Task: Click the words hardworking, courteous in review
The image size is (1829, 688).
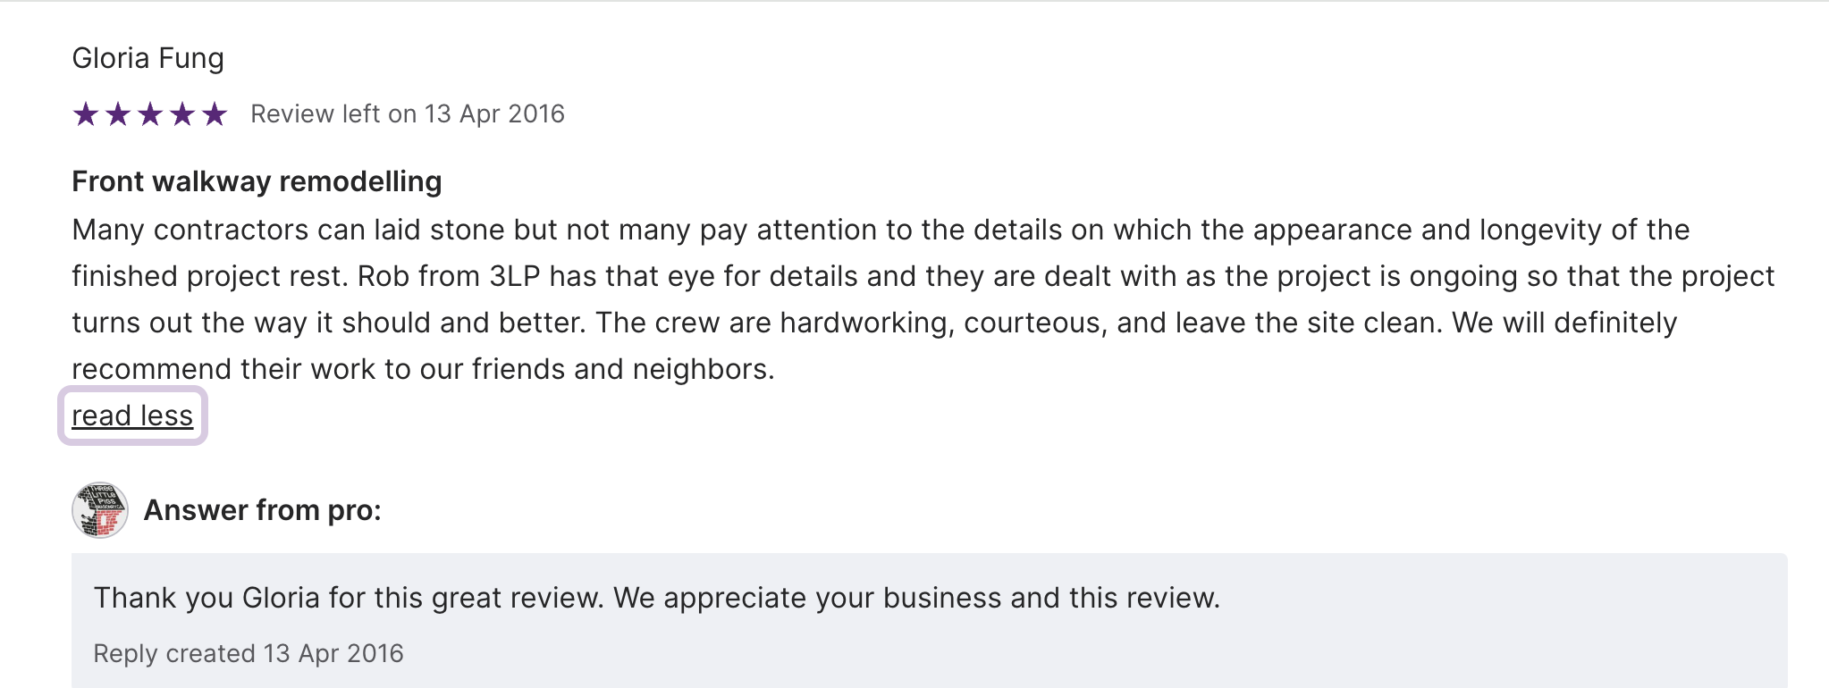Action: coord(940,323)
